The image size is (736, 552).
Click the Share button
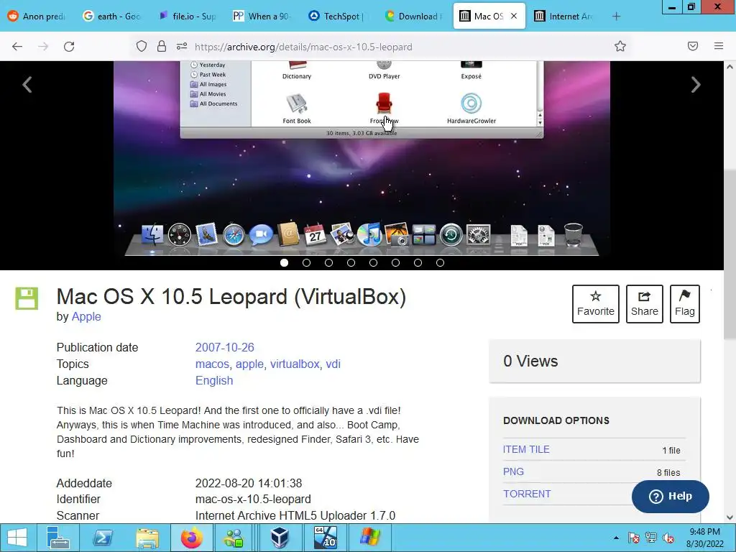(x=645, y=304)
